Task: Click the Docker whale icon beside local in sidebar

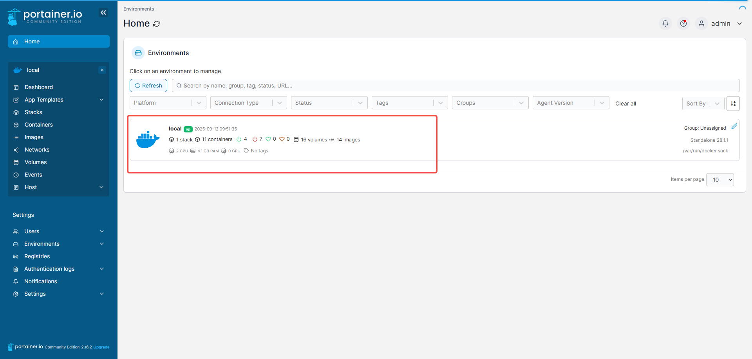Action: [18, 70]
